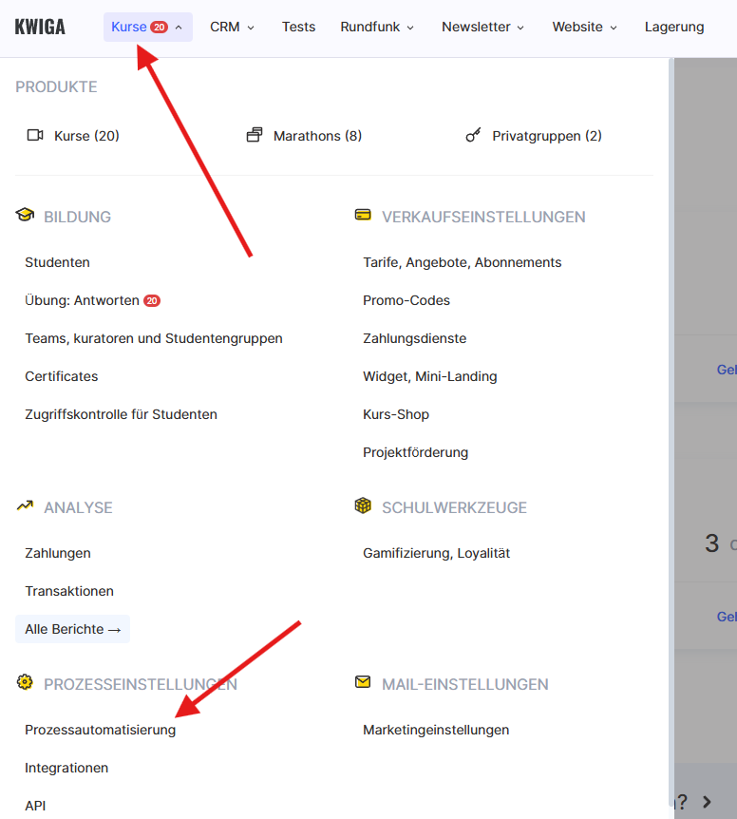The image size is (737, 819).
Task: Open the Tests menu item
Action: point(298,27)
